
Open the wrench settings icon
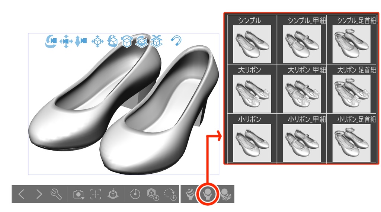coord(56,194)
